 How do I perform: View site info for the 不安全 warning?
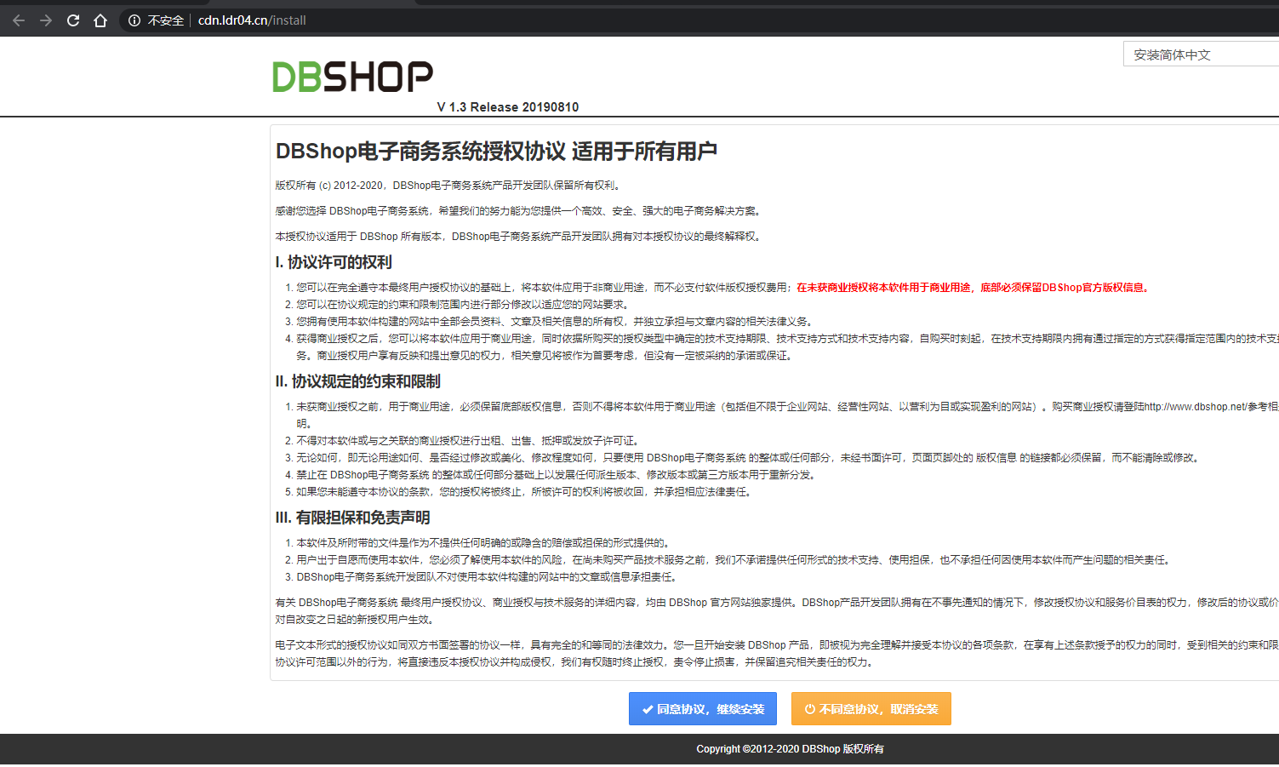coord(156,20)
